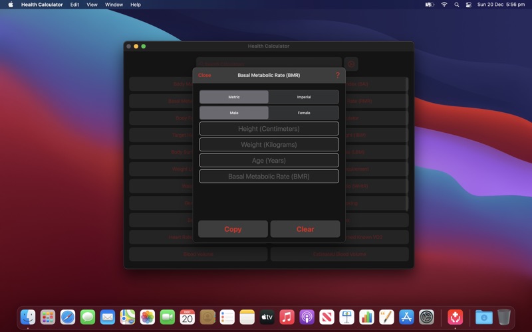This screenshot has width=532, height=332.
Task: Focus the Height (Centimeters) field
Action: [269, 129]
